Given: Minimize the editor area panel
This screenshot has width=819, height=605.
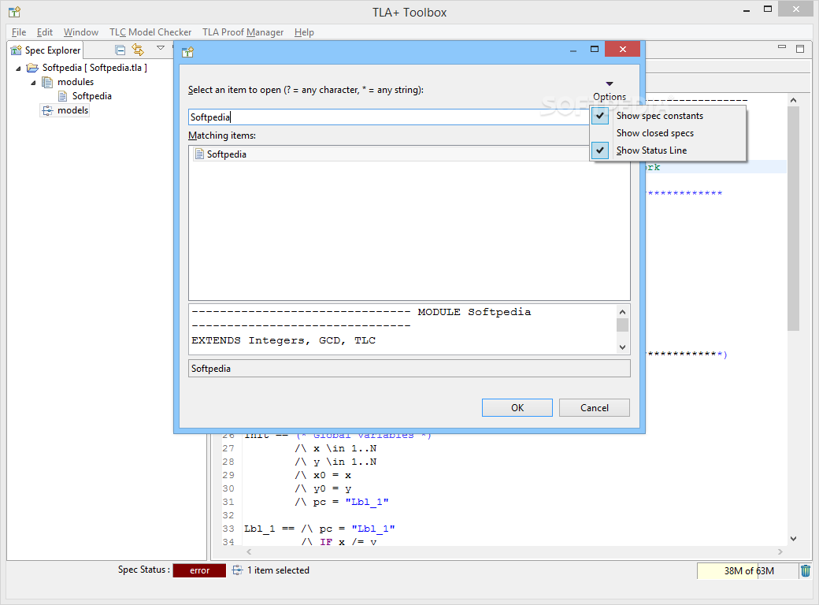Looking at the screenshot, I should tap(782, 47).
